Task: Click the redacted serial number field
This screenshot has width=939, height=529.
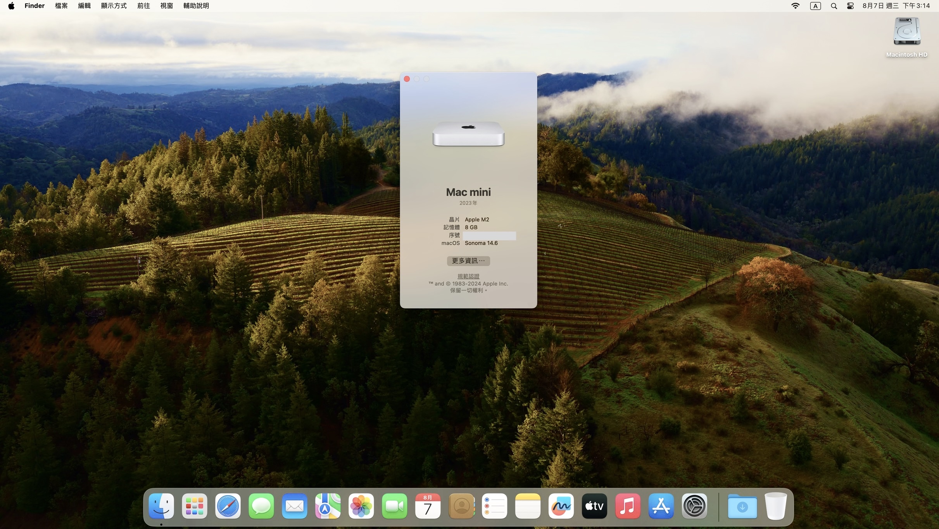Action: 489,236
